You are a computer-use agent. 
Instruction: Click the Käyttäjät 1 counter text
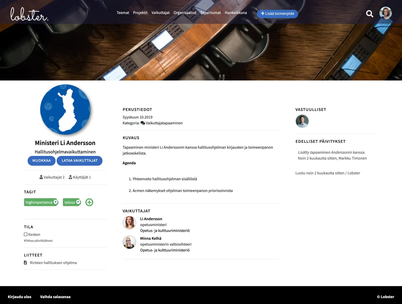82,177
